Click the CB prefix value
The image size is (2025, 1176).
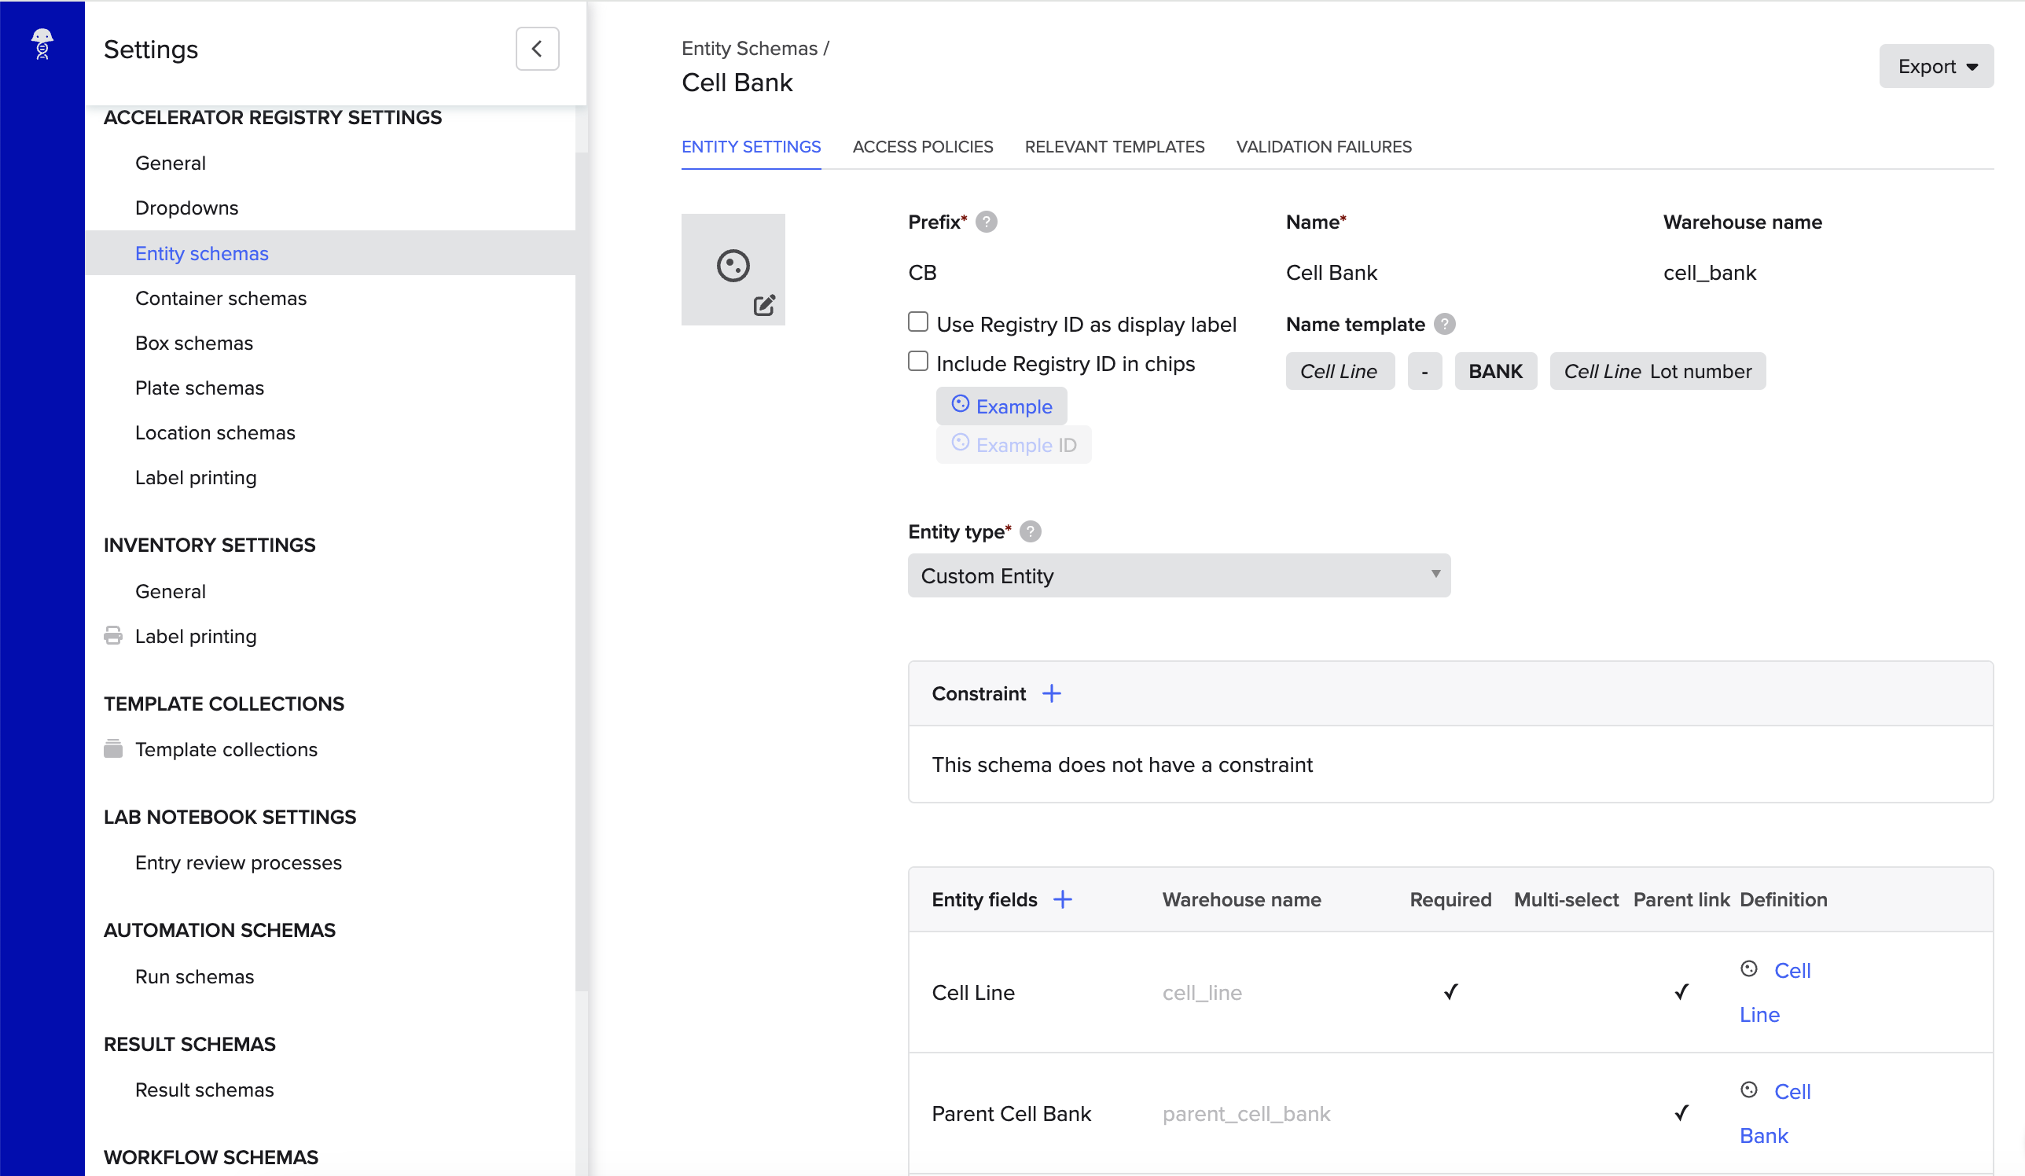pyautogui.click(x=921, y=273)
